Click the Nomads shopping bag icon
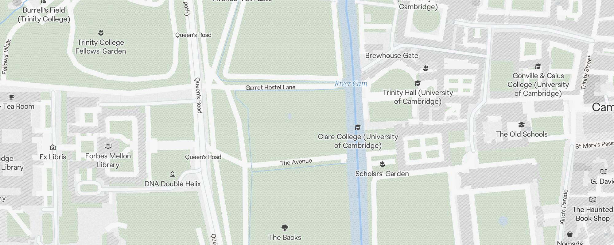614x245 pixels. click(x=570, y=234)
